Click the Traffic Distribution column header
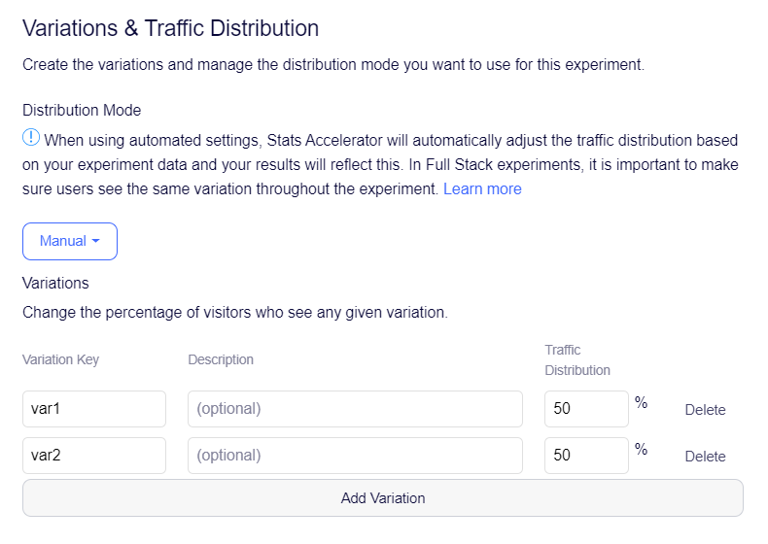 pos(577,359)
